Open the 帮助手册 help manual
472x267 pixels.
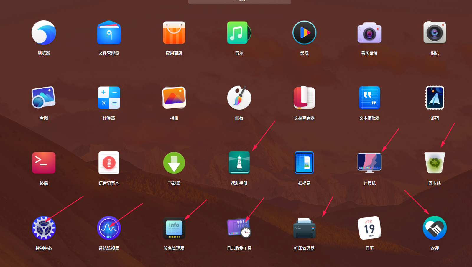[x=239, y=163]
